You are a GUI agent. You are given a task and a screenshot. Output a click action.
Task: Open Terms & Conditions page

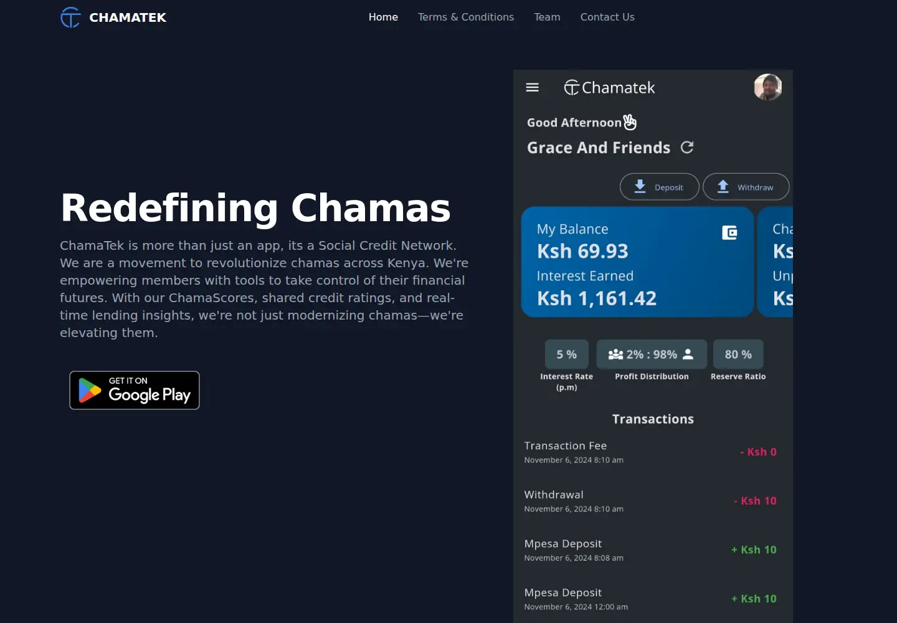point(466,17)
